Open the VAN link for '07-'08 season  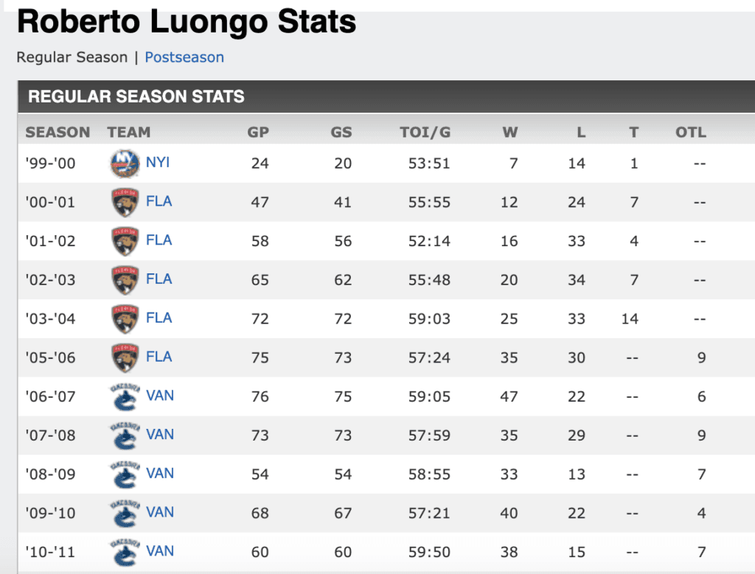click(x=160, y=435)
